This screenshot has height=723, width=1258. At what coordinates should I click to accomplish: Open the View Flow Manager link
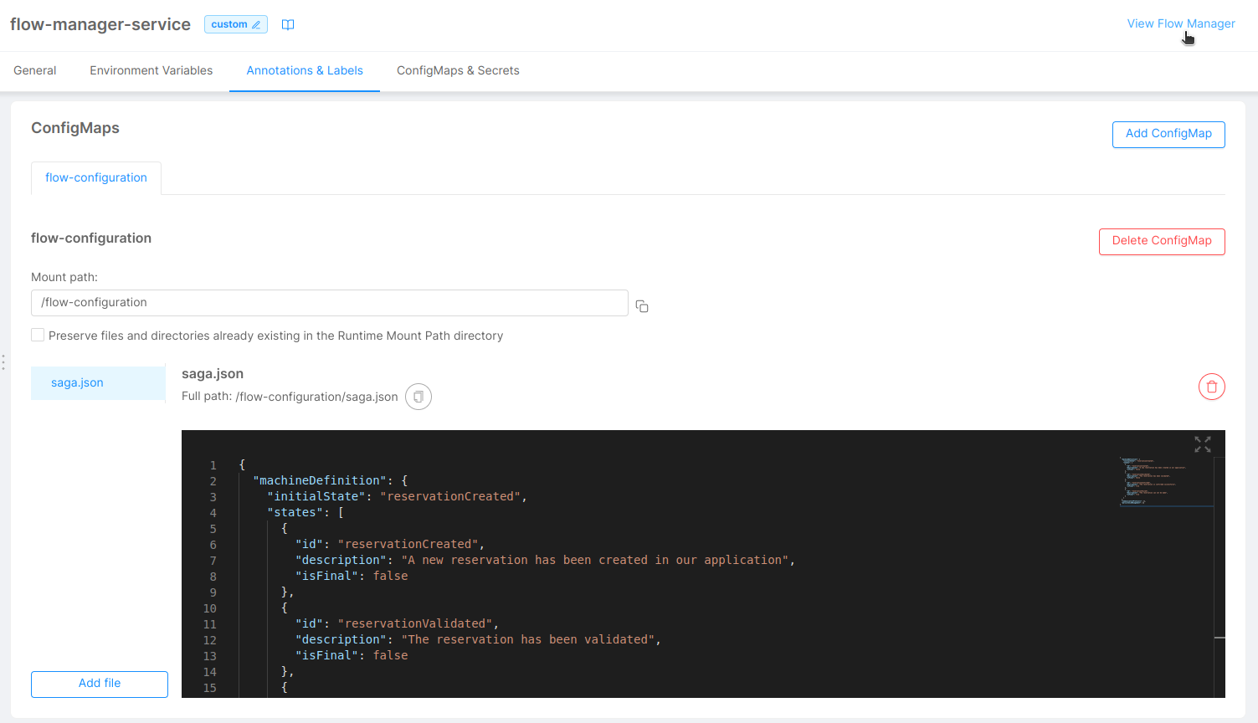(1180, 23)
